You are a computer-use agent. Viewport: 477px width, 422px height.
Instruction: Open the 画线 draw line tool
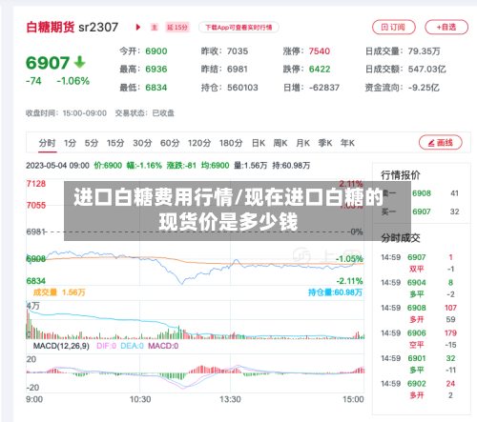[x=441, y=143]
